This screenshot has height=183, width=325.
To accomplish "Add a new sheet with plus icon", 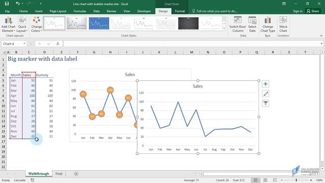I will tap(76, 174).
